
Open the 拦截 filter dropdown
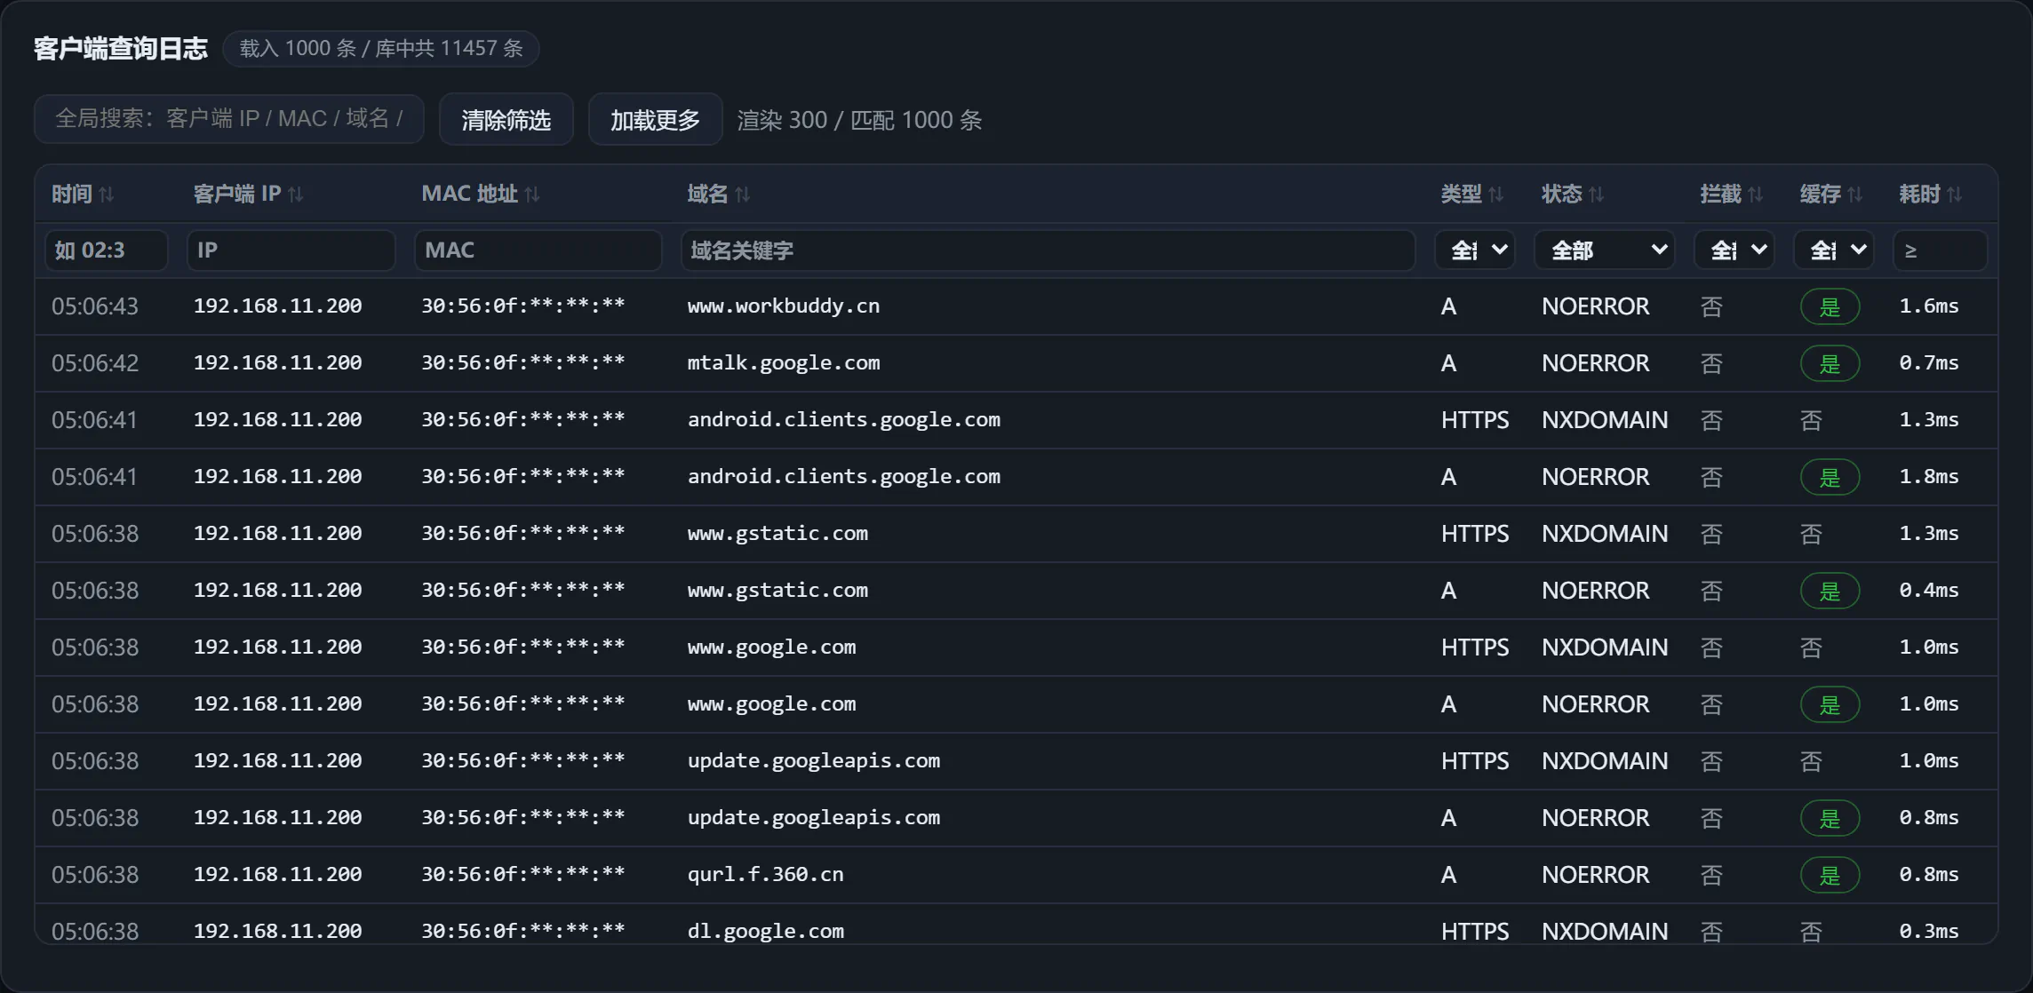1734,250
